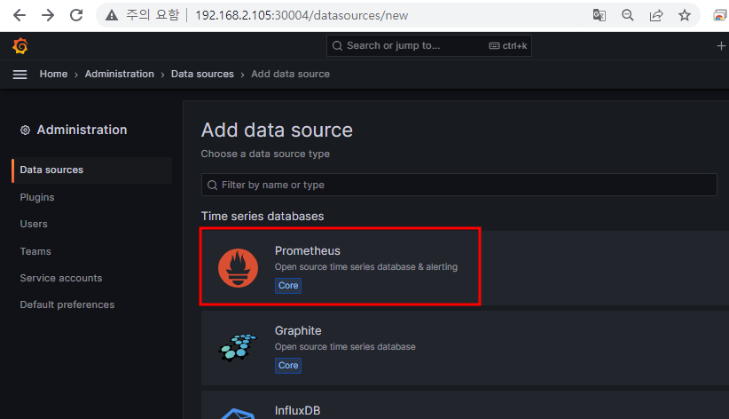Click the plus icon in top bar
This screenshot has height=419, width=729.
pos(721,45)
